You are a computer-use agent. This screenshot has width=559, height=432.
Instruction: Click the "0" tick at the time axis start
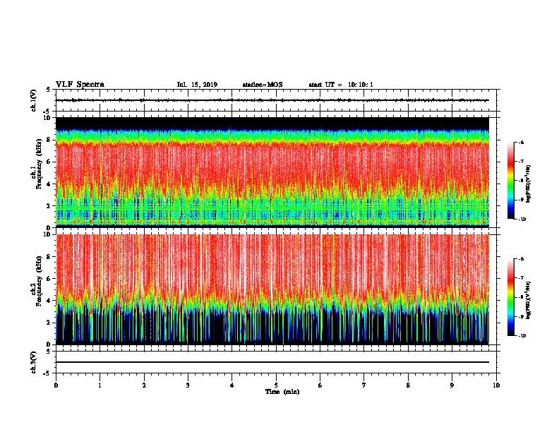(56, 385)
